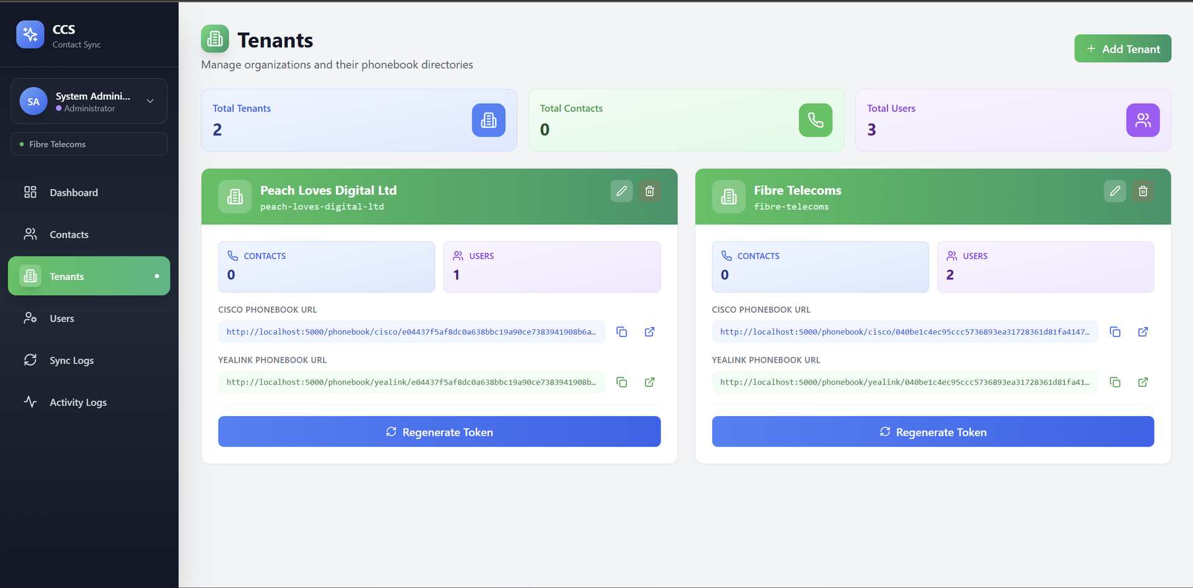This screenshot has width=1193, height=588.
Task: Navigate to the Dashboard section
Action: [x=74, y=192]
